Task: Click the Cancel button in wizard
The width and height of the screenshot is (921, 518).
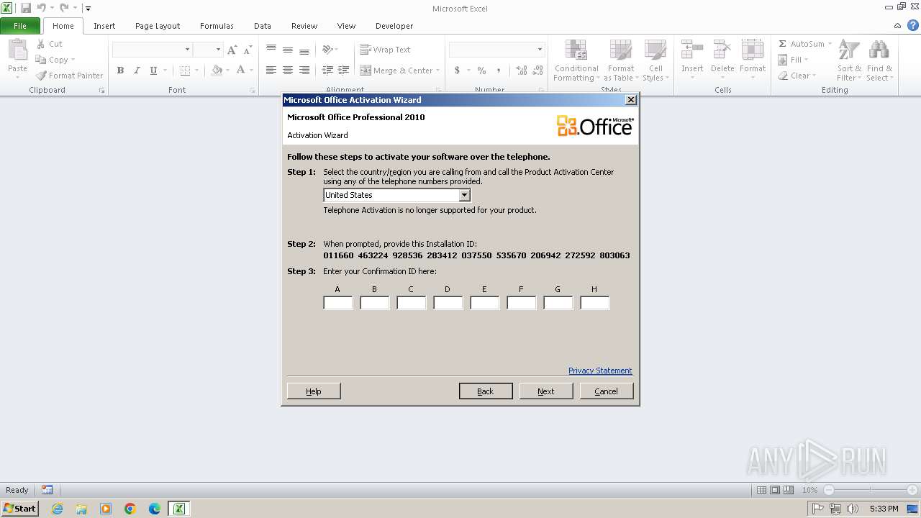Action: pos(607,391)
